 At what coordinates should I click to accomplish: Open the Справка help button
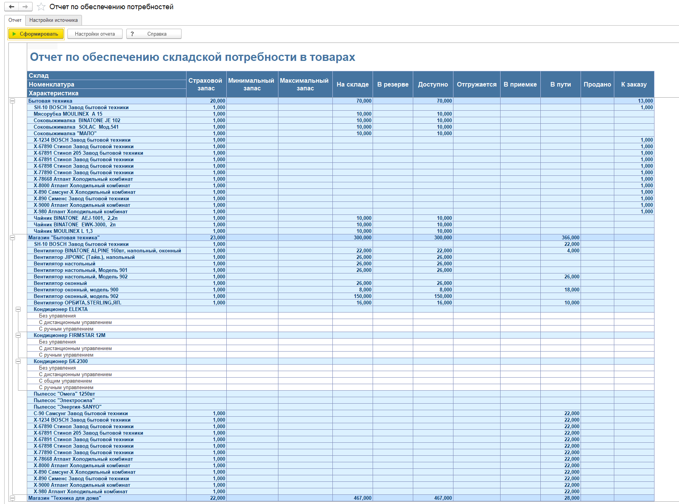tap(154, 34)
